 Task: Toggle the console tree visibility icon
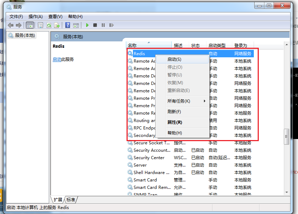click(30, 25)
